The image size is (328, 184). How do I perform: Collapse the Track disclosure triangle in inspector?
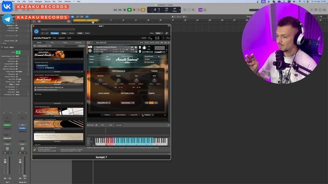point(2,48)
